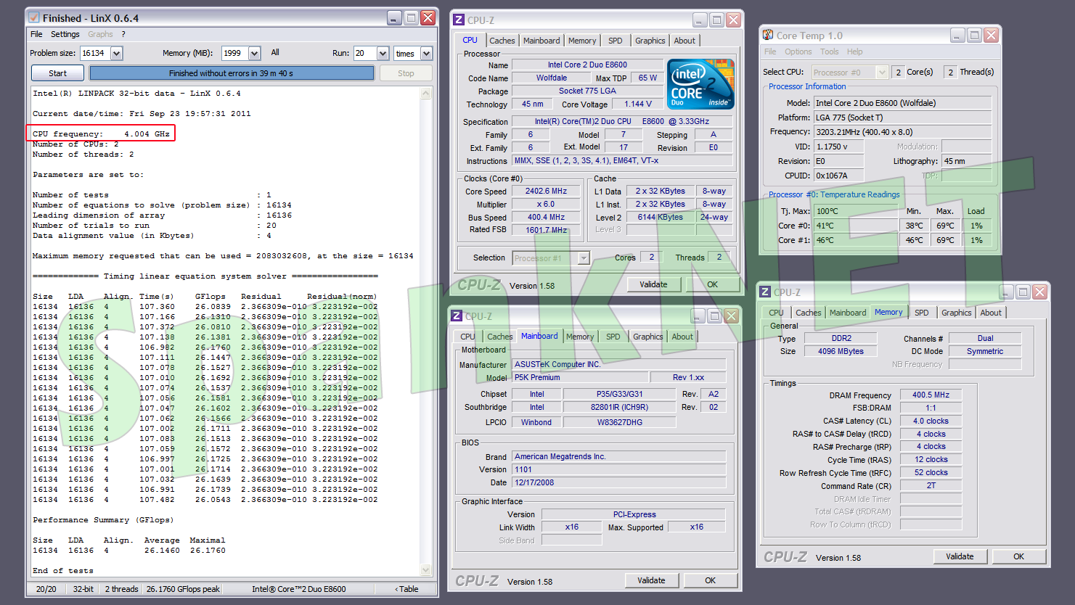The width and height of the screenshot is (1075, 605).
Task: Open the Problem size dropdown in LinX
Action: (x=116, y=53)
